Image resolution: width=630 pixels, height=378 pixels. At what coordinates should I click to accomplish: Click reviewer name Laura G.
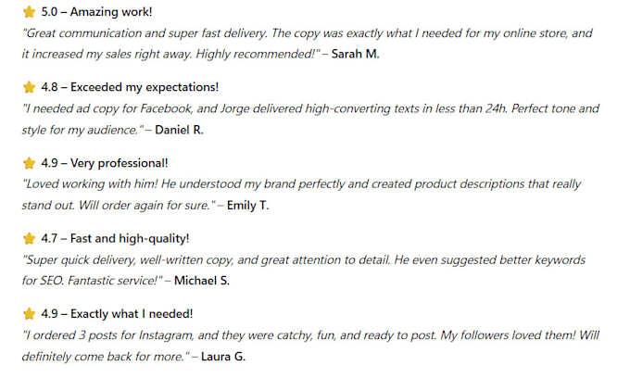tap(223, 357)
